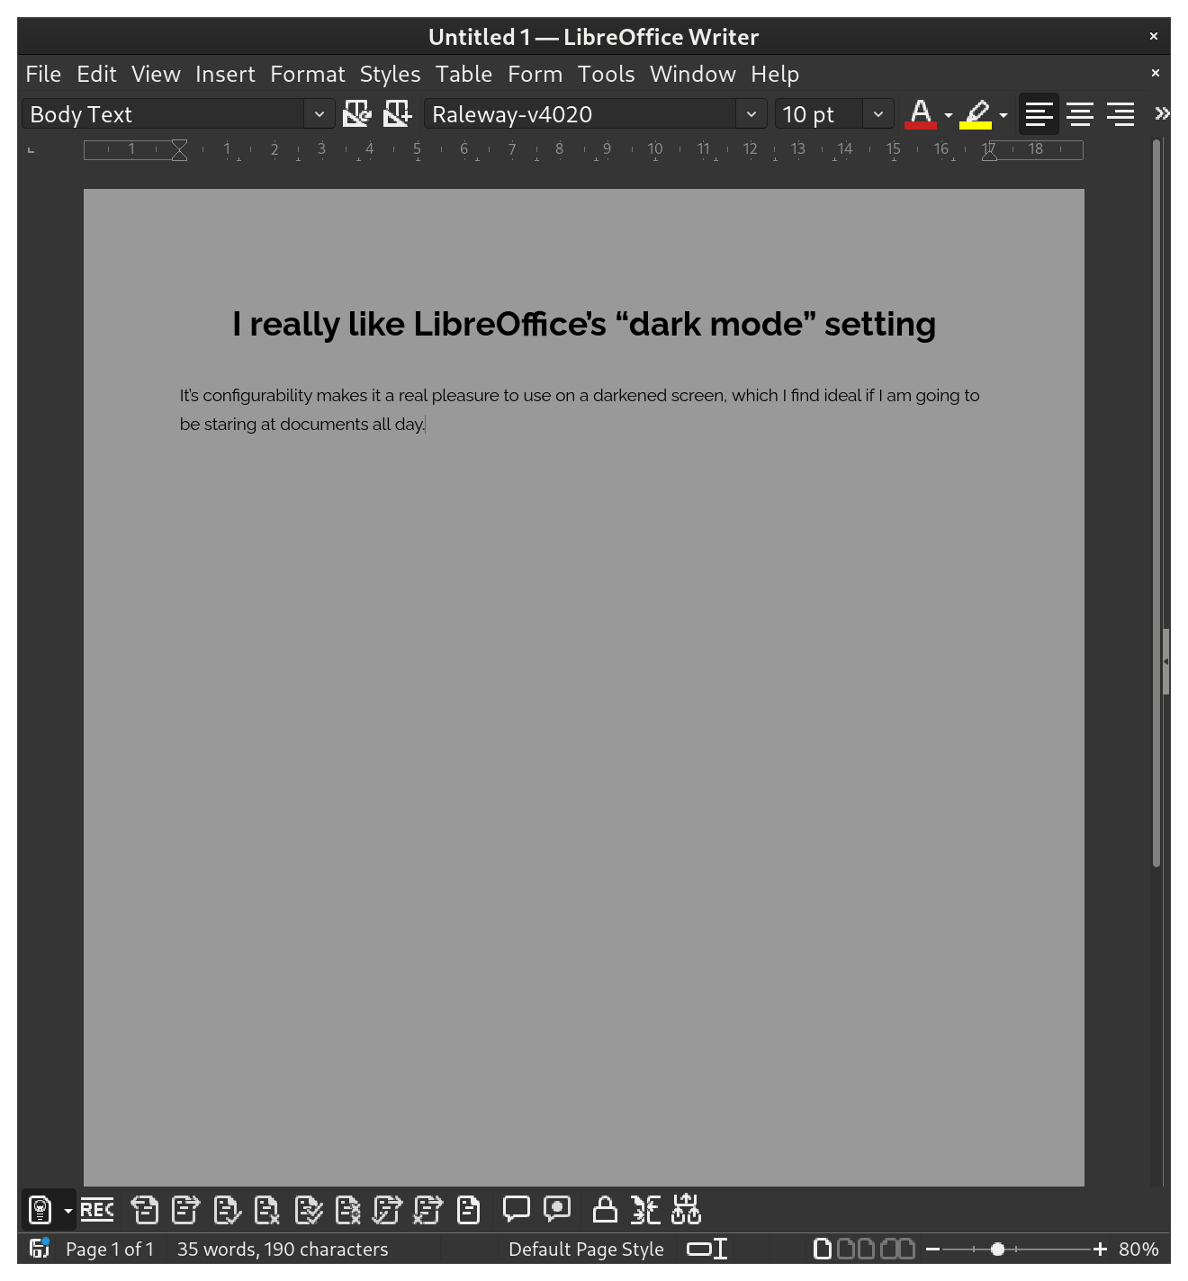Open the font color dropdown arrow
Screen dimensions: 1188x1281
(949, 115)
